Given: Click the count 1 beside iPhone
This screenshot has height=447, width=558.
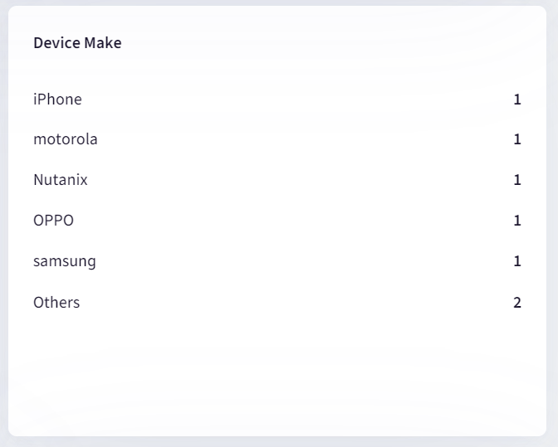Looking at the screenshot, I should pyautogui.click(x=517, y=100).
